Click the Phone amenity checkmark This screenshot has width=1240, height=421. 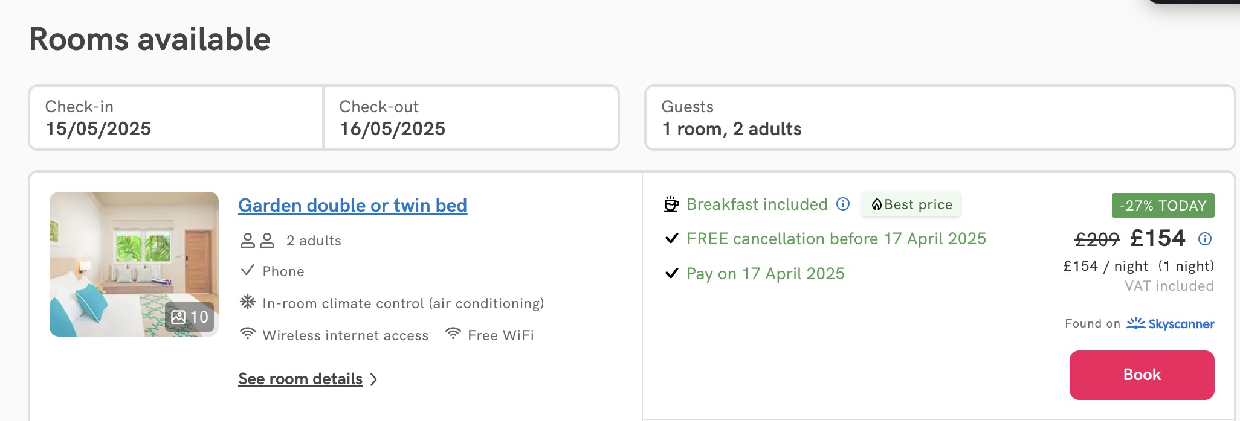point(247,270)
